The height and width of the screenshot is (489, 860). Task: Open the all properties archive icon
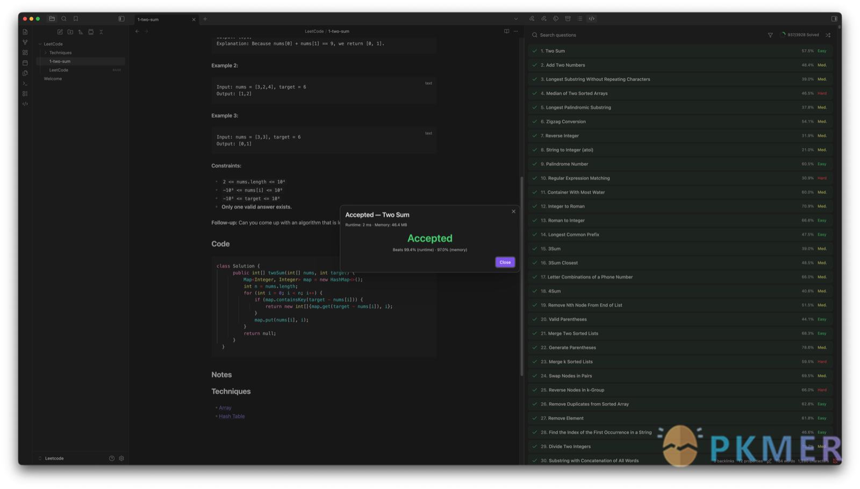coord(568,19)
